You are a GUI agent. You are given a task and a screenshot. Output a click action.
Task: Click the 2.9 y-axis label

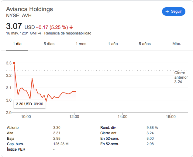point(9,113)
